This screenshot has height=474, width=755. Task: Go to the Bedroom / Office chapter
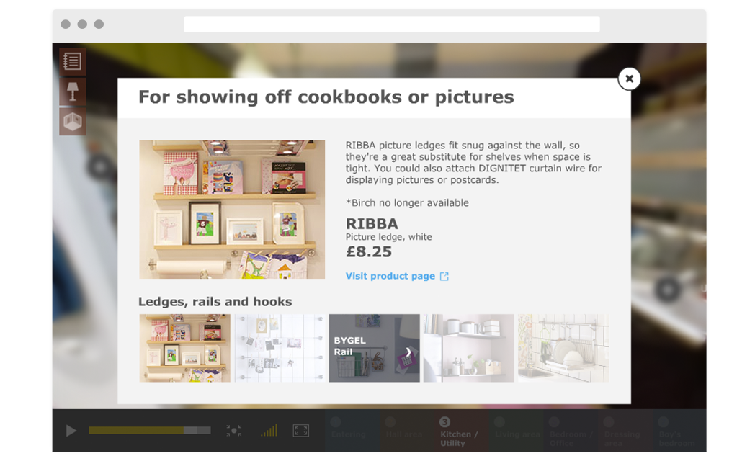click(x=571, y=431)
